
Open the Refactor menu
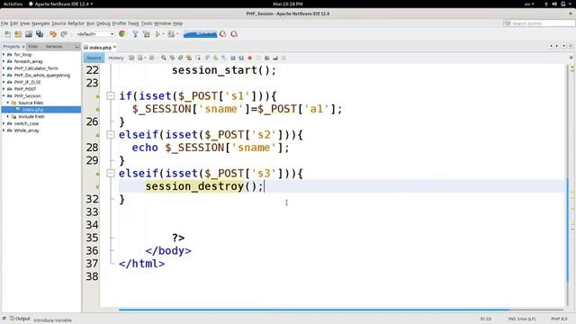[76, 23]
